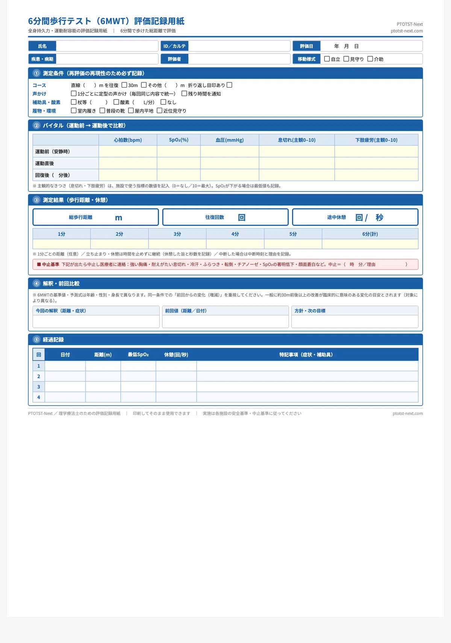Viewport: 451px width, 643px height.
Task: Check the なし checkbox for aids
Action: coord(163,102)
